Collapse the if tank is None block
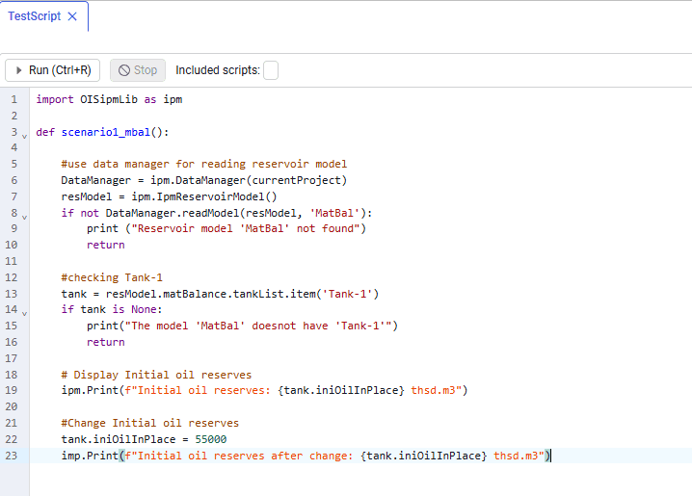The width and height of the screenshot is (692, 496). [x=25, y=313]
